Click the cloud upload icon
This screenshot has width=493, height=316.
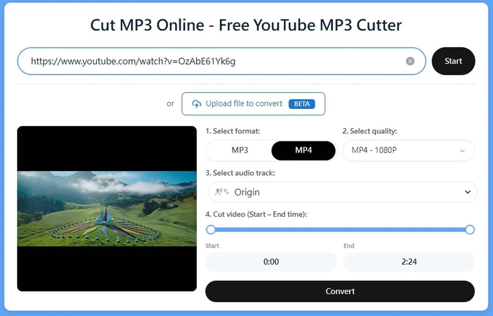[197, 104]
